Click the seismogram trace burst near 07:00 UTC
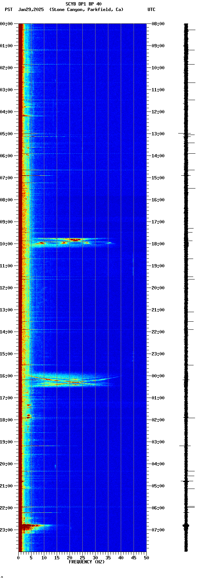 point(186,526)
